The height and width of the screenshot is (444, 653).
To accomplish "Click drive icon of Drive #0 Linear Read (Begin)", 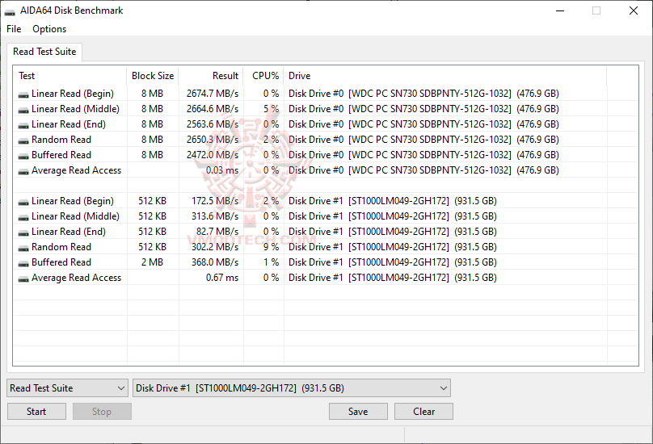I will 23,94.
